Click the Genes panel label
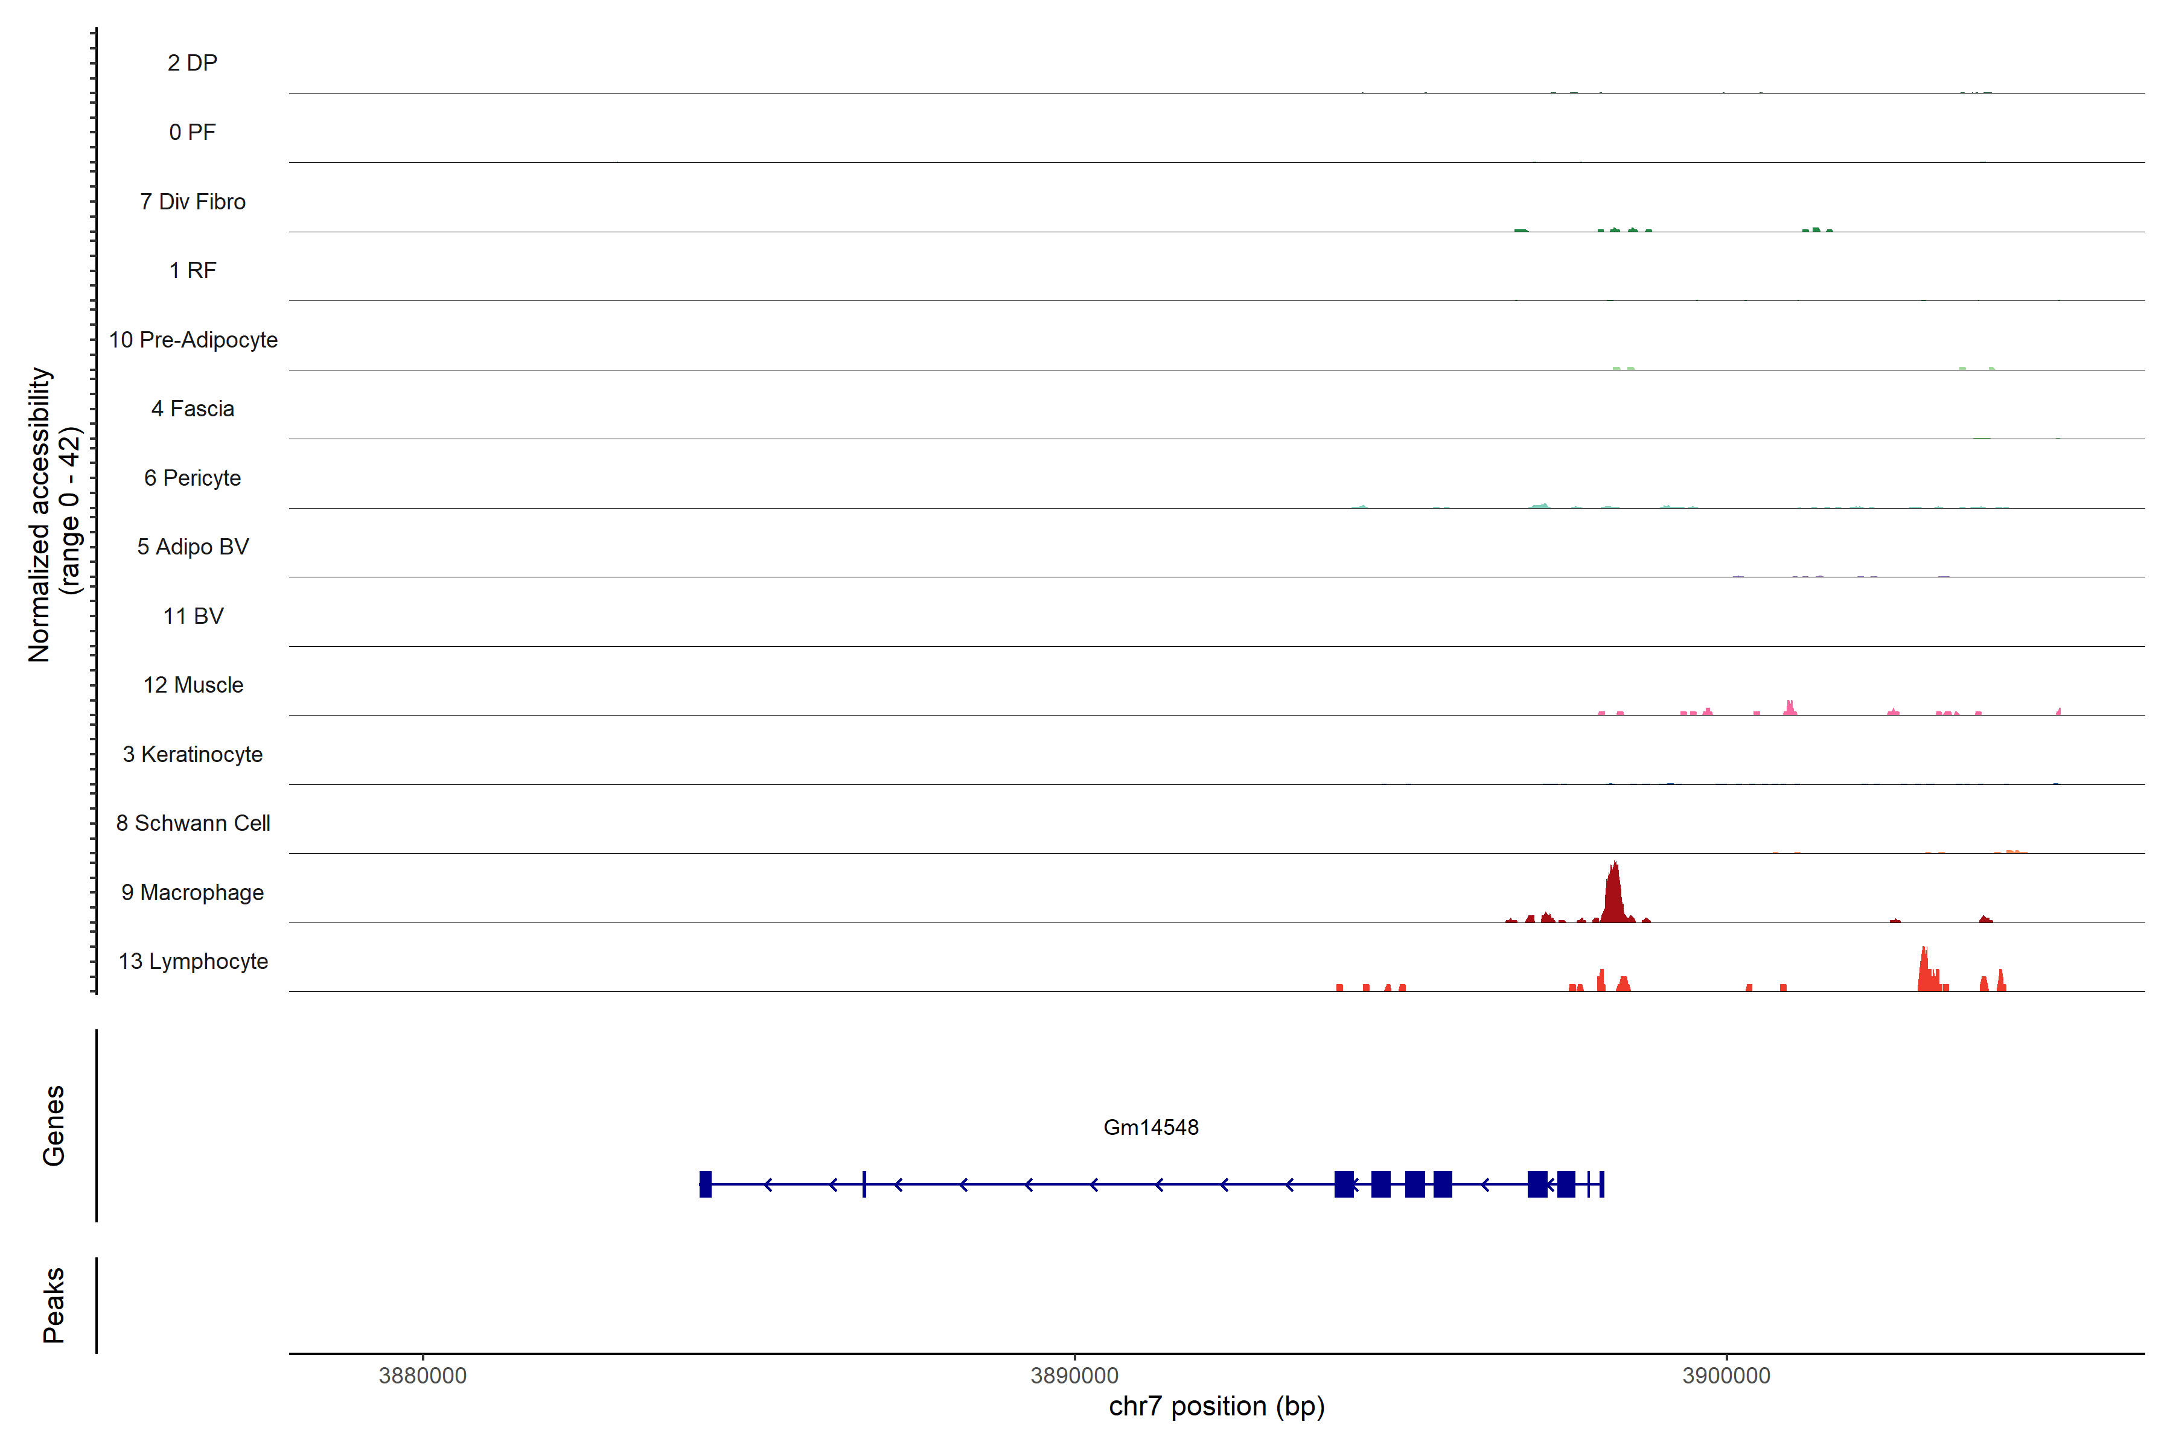Screen dimensions: 2173x1448 coord(54,1125)
